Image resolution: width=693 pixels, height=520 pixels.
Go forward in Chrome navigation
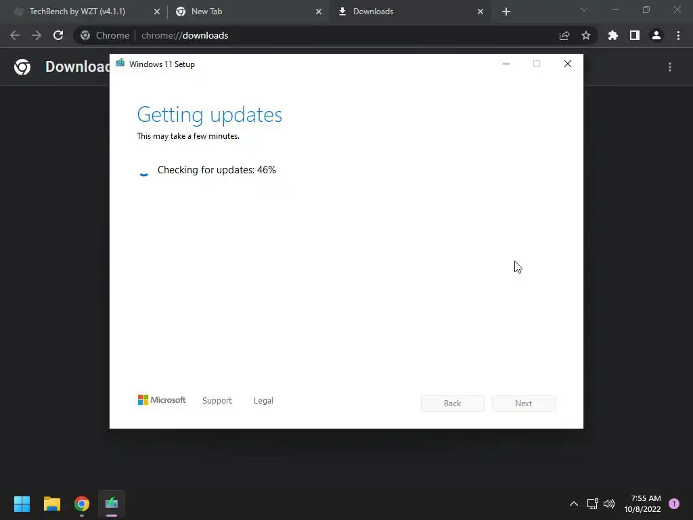[37, 35]
